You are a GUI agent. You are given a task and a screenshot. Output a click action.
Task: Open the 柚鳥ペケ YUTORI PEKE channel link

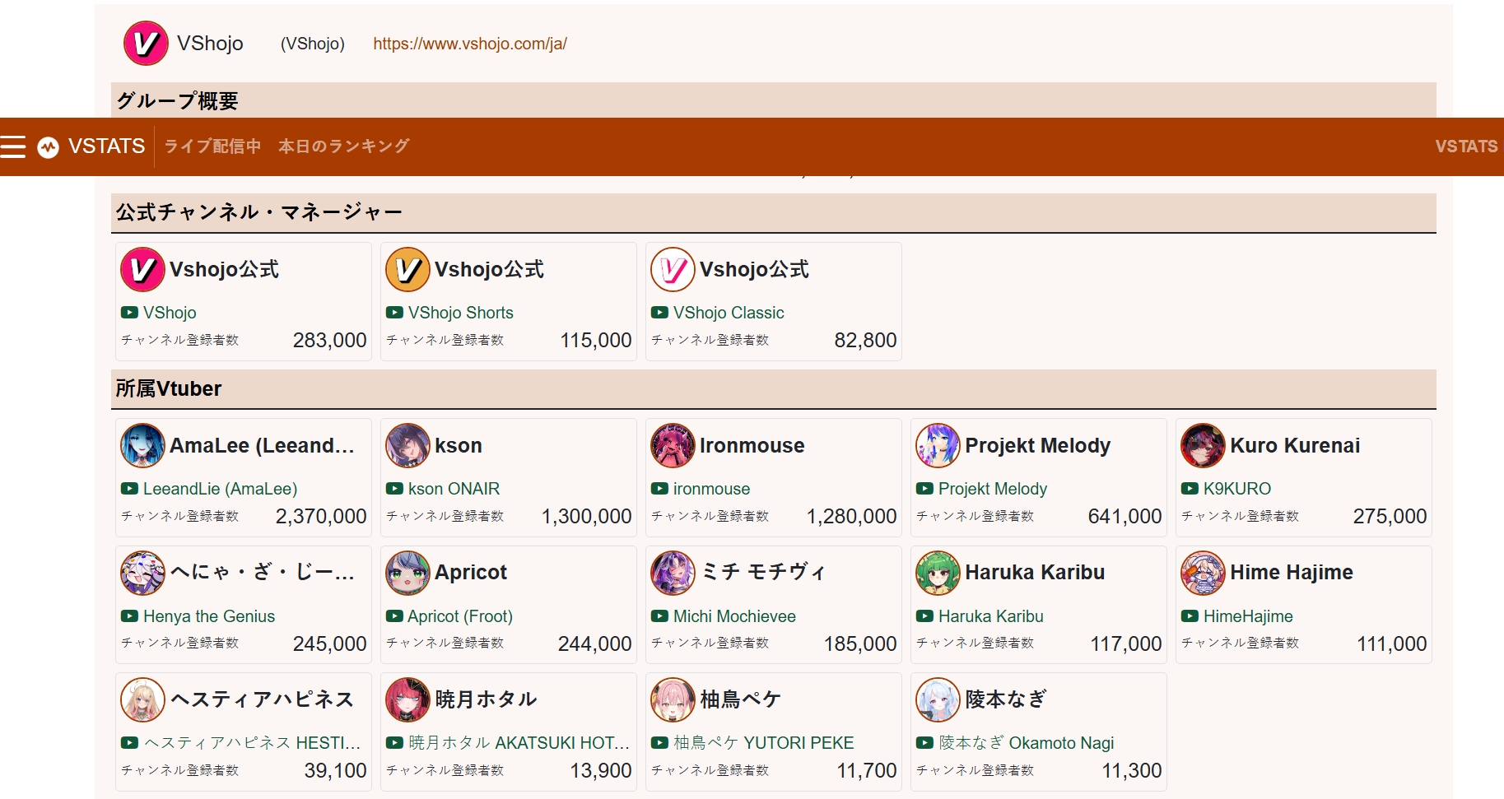[x=764, y=743]
